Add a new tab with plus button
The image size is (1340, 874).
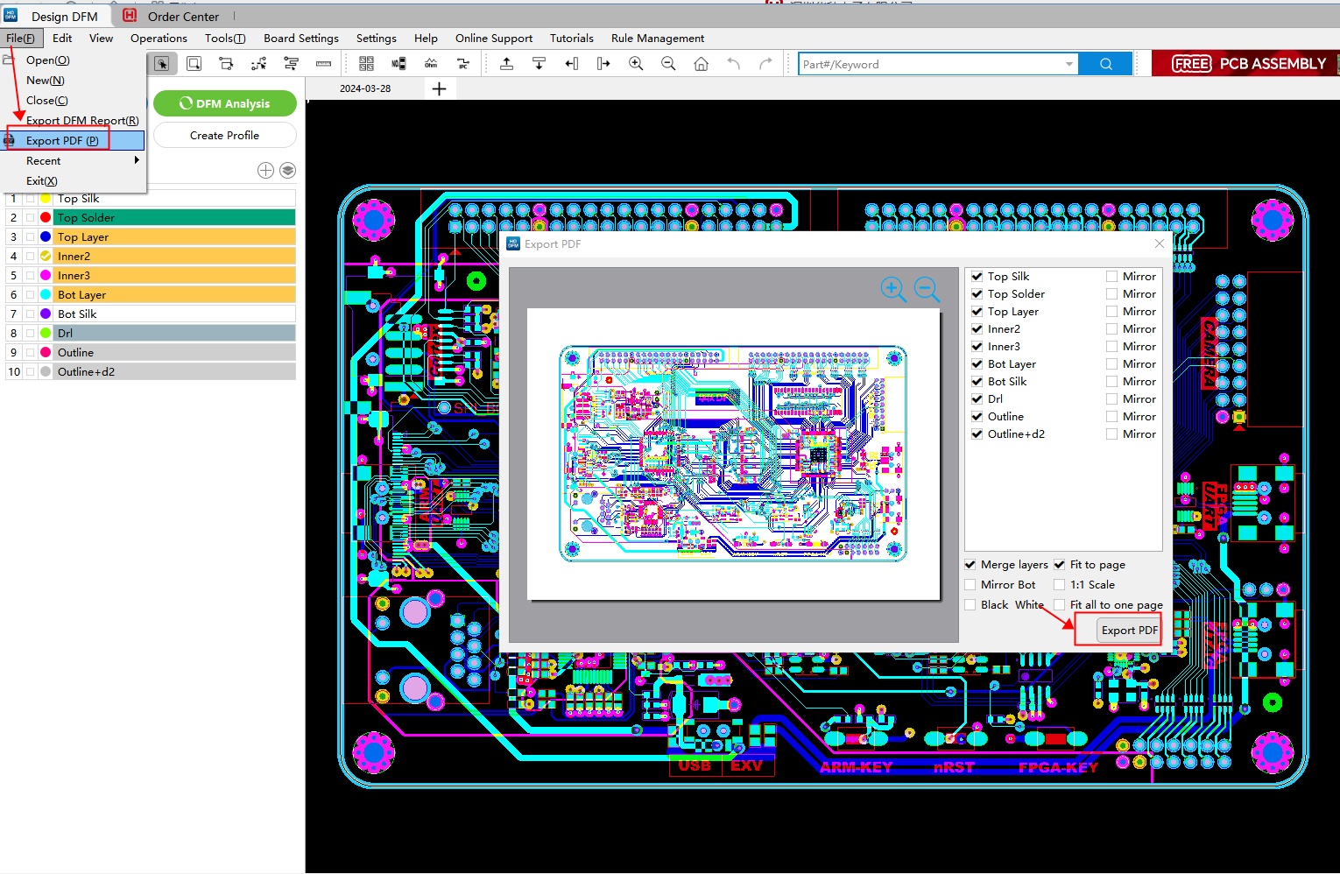point(440,88)
